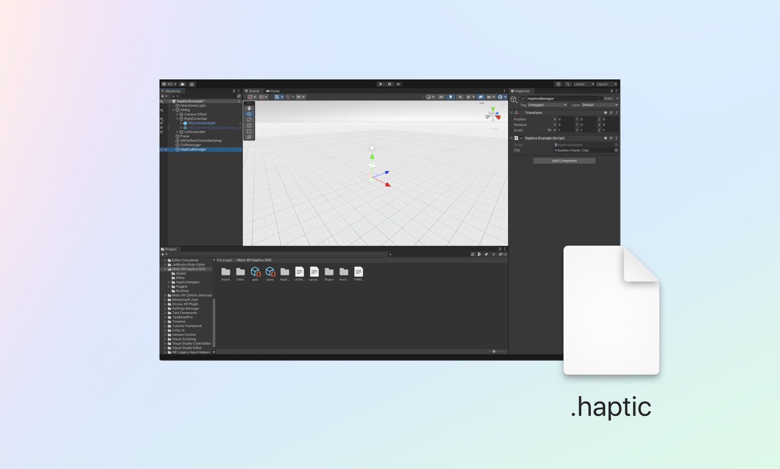Image resolution: width=780 pixels, height=469 pixels.
Task: Click the favorites star in Project panel
Action: [493, 254]
